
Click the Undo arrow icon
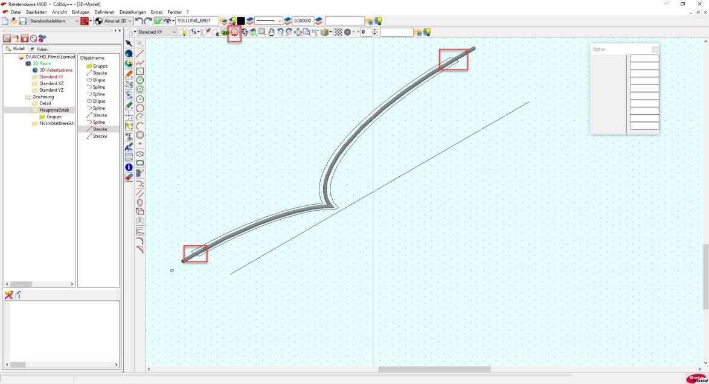(139, 21)
